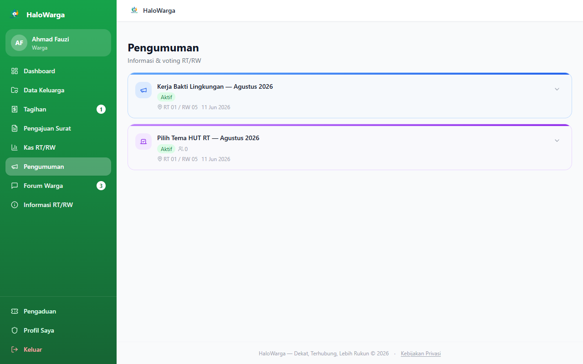
Task: Click the Warga role label under Ahmad Fauzi
Action: 40,48
